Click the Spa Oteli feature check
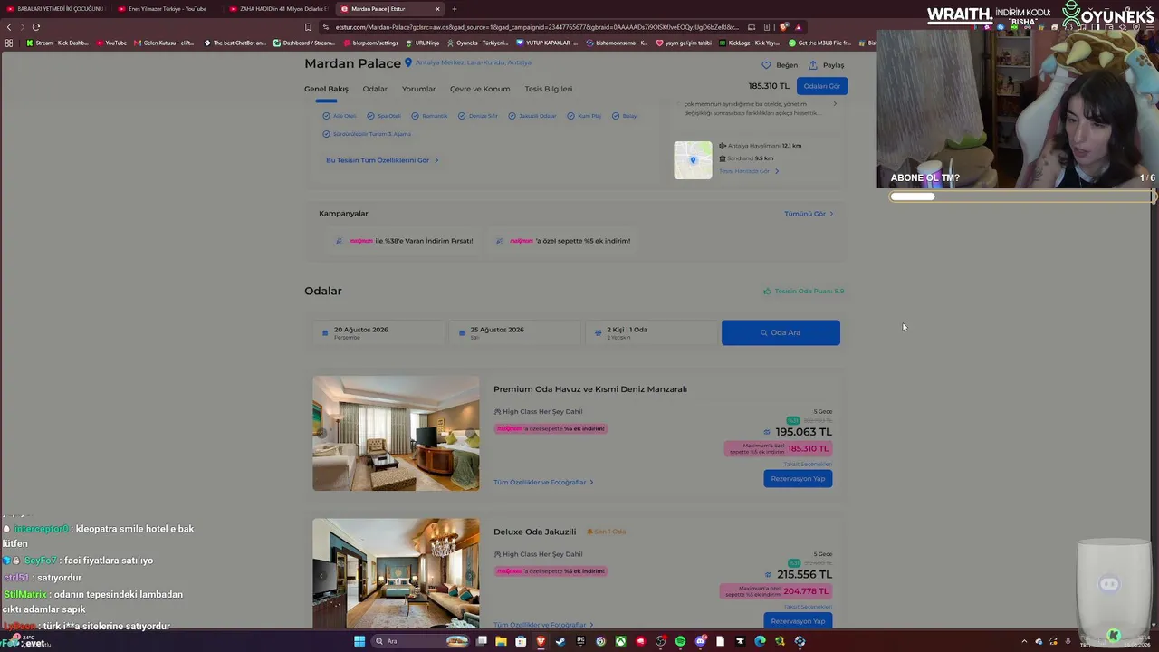 [x=370, y=116]
